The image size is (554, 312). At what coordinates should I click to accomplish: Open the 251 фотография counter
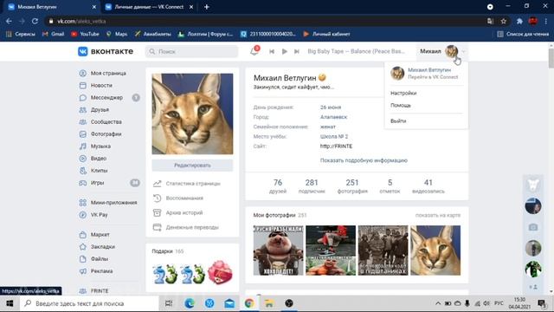(x=352, y=186)
